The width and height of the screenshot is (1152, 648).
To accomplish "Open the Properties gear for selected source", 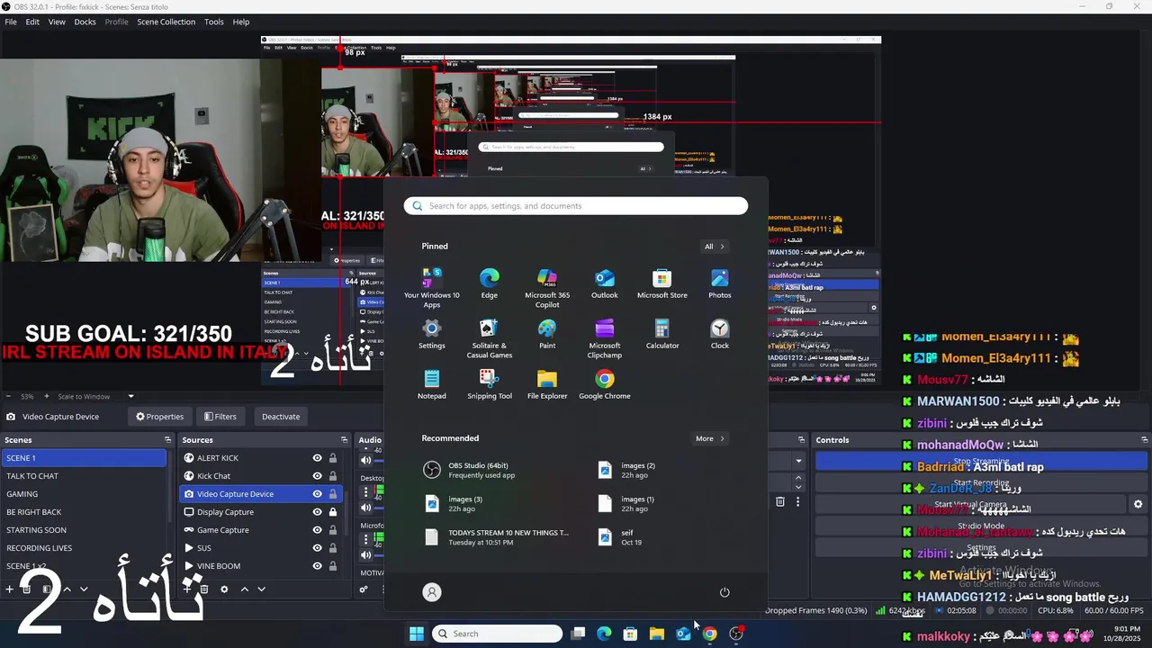I will (x=160, y=417).
